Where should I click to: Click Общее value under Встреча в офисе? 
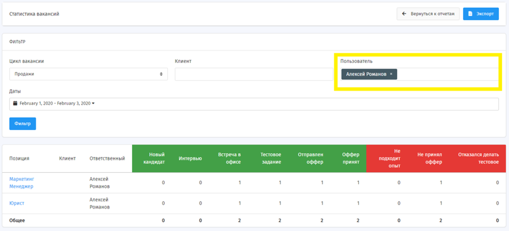pos(239,220)
